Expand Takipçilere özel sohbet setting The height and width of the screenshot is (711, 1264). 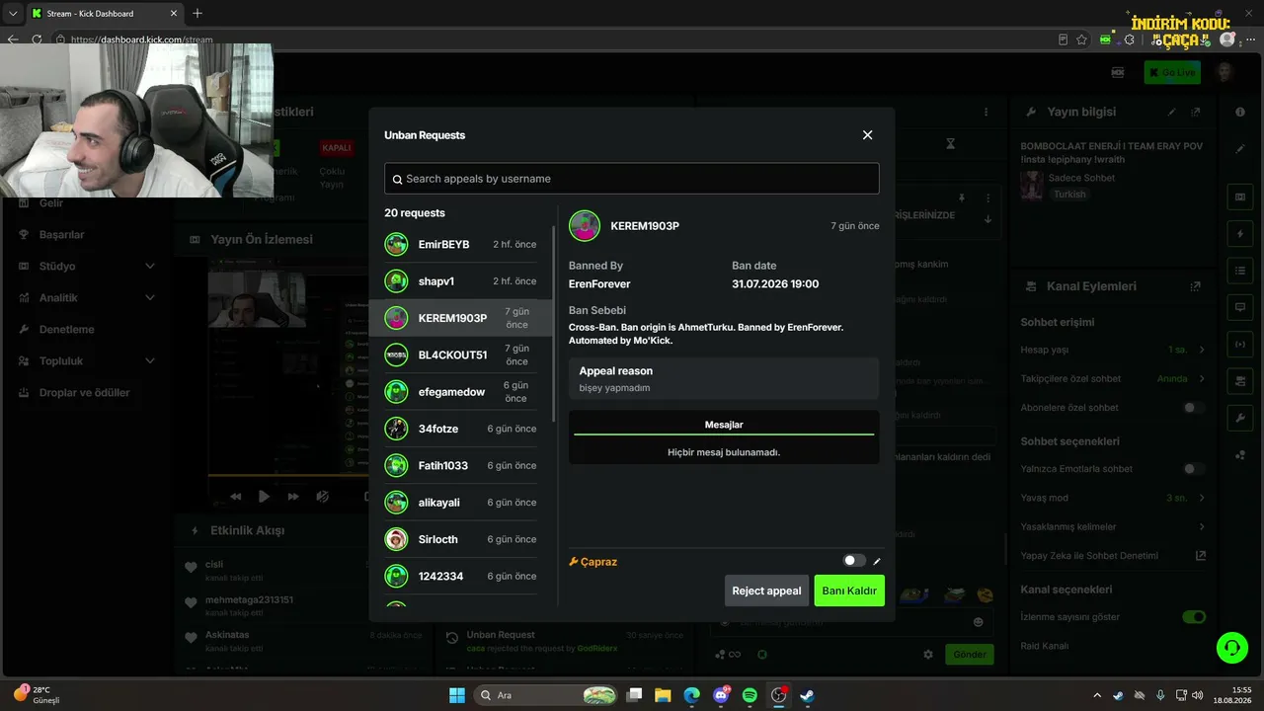pyautogui.click(x=1113, y=378)
